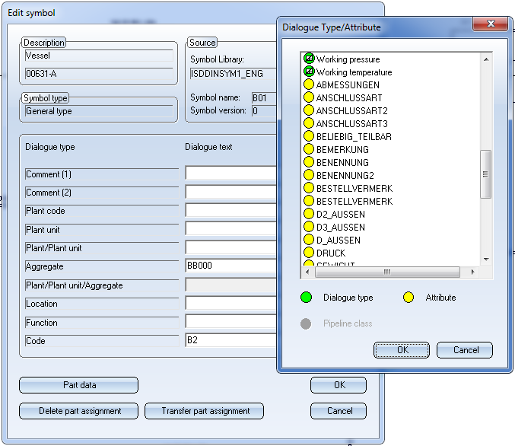Pick the BENENNUNG2 attribute
Viewport: 515px width, 446px height.
(345, 176)
